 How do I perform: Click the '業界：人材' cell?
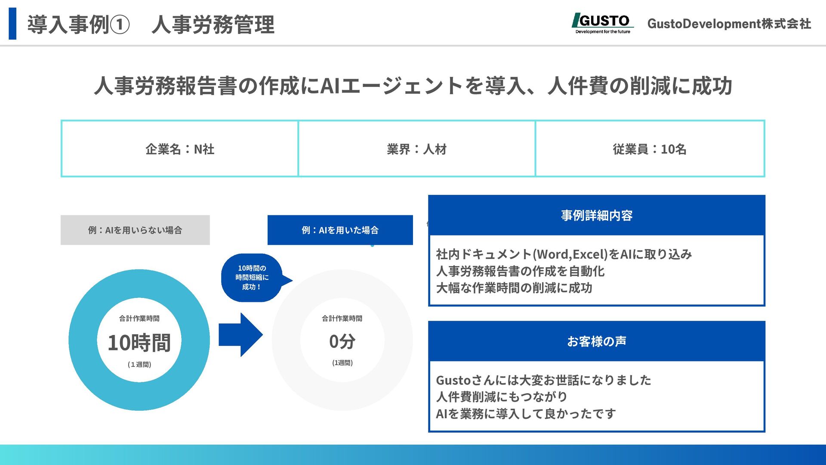coord(416,149)
